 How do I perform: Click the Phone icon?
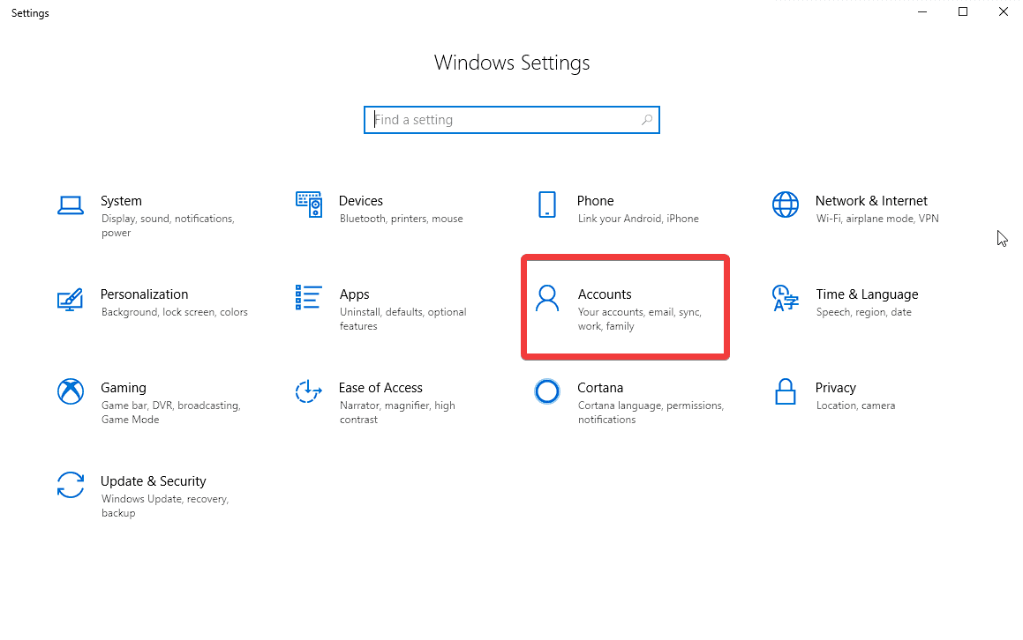click(x=547, y=205)
